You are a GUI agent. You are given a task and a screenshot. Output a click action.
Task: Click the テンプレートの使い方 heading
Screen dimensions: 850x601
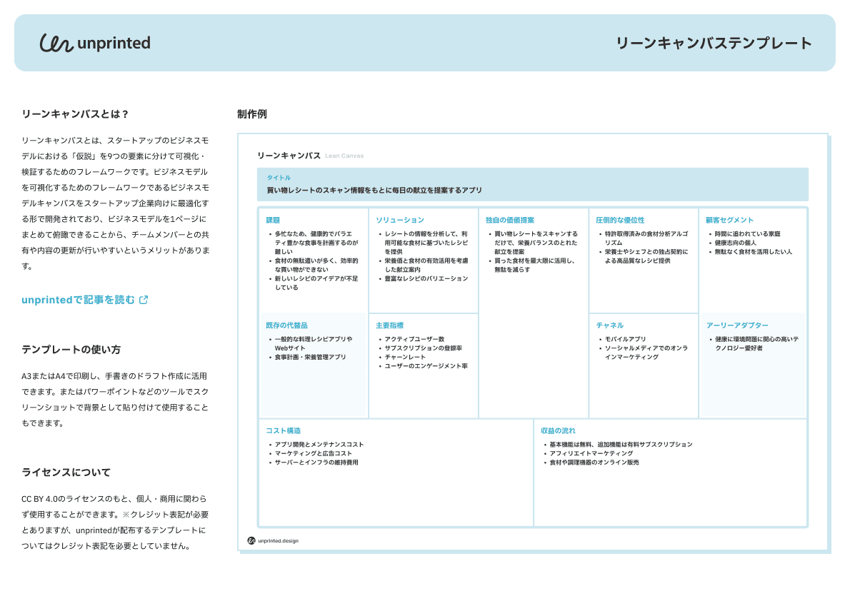coord(71,350)
